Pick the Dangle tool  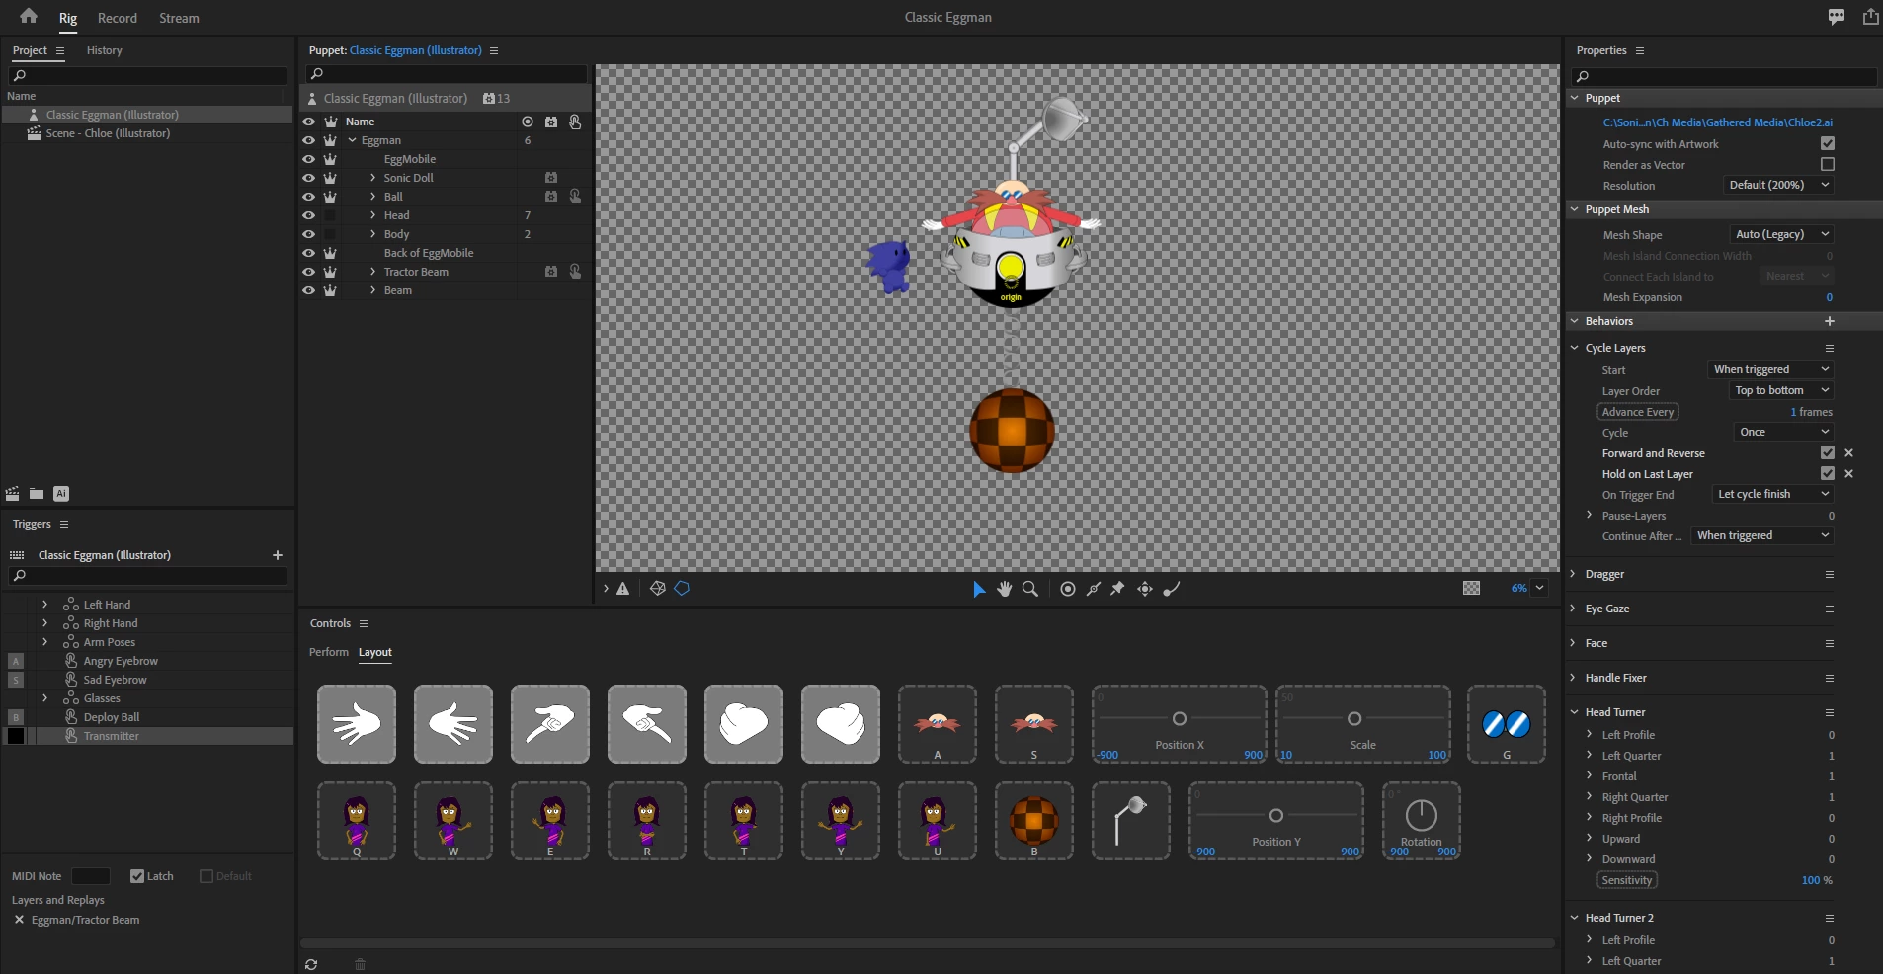tap(1172, 589)
